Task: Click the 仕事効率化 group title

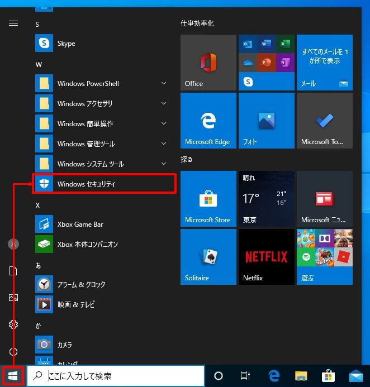Action: pyautogui.click(x=197, y=23)
